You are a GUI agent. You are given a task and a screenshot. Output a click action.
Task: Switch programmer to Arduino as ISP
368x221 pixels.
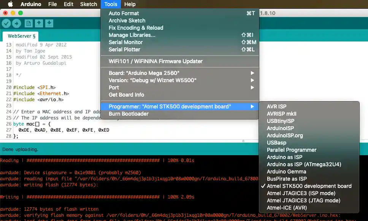(284, 157)
